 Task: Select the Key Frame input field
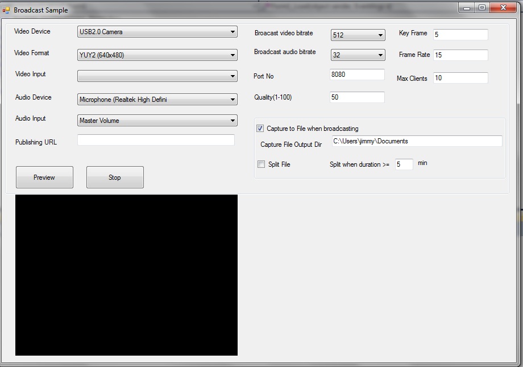tap(460, 35)
